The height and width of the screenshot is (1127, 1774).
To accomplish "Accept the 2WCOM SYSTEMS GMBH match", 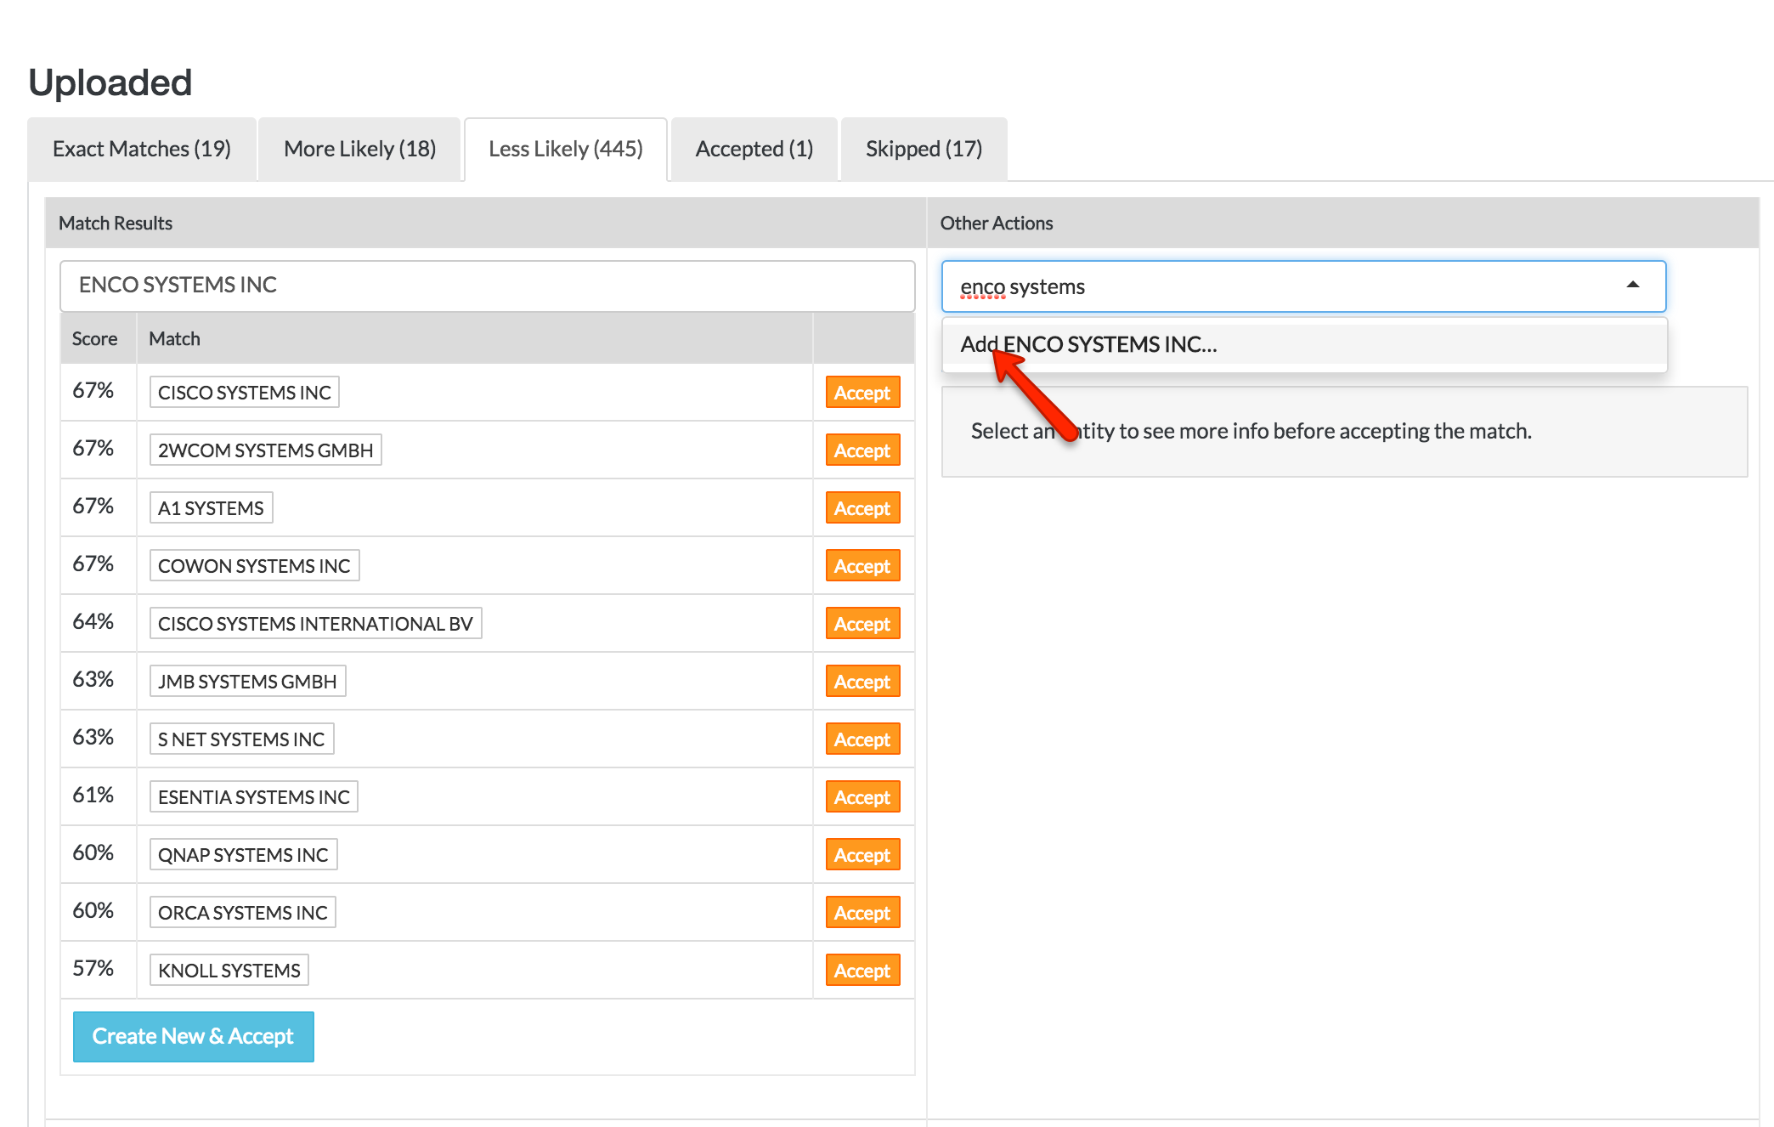I will coord(862,450).
